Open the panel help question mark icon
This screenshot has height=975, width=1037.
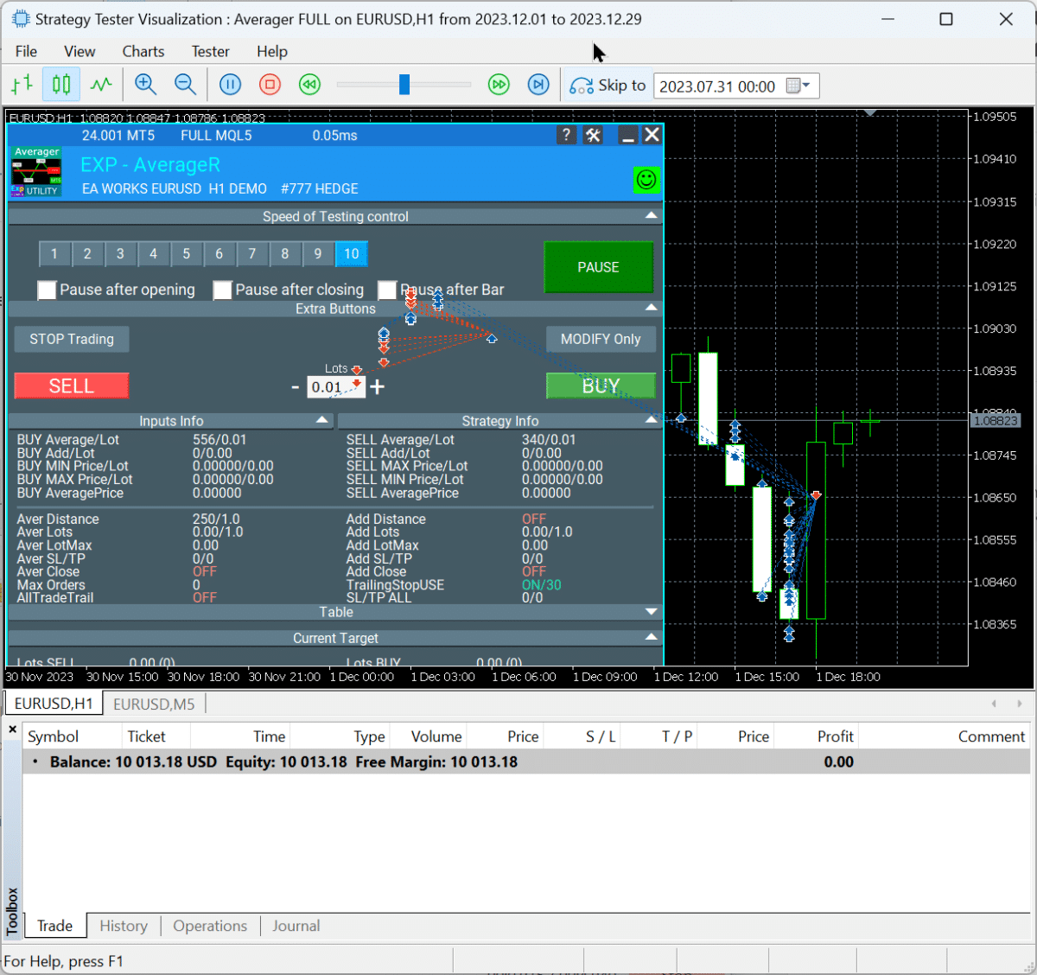coord(566,135)
